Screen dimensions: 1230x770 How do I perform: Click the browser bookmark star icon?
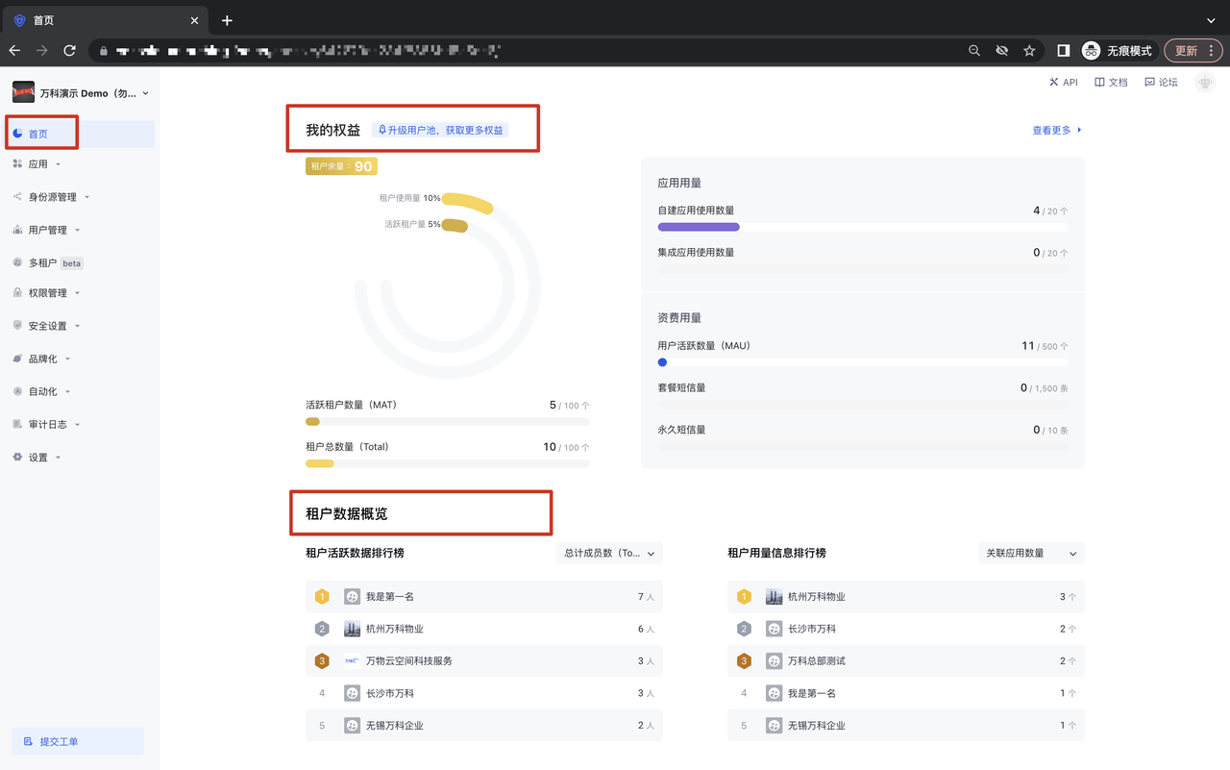pos(1029,51)
